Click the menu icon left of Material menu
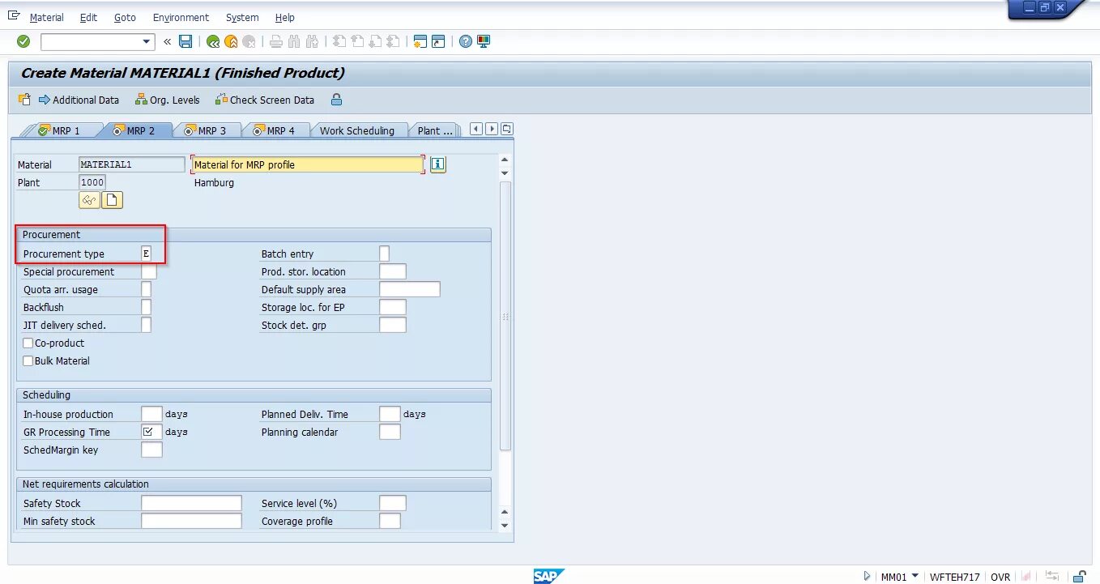 click(x=14, y=16)
